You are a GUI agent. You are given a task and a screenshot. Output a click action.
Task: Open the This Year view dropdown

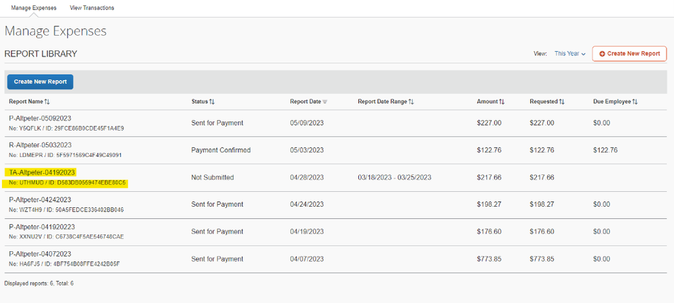570,54
